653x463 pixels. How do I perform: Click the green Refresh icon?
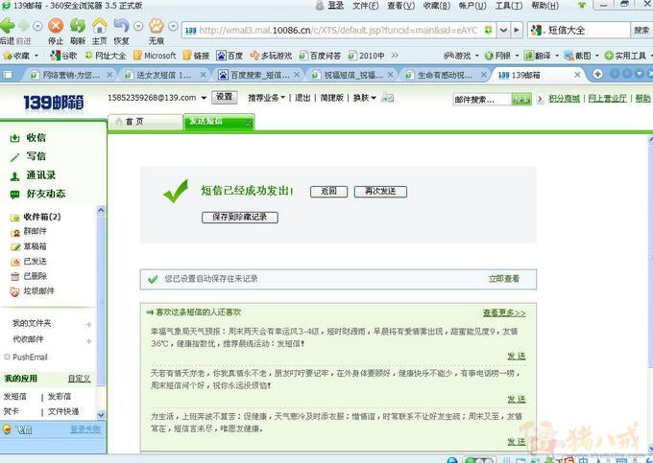(78, 26)
